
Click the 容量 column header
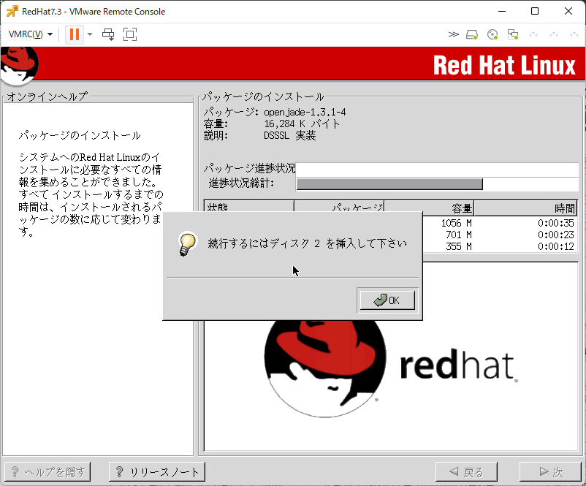coord(429,208)
